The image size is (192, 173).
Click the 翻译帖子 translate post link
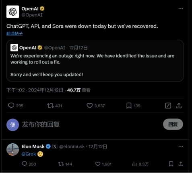[x=14, y=33]
